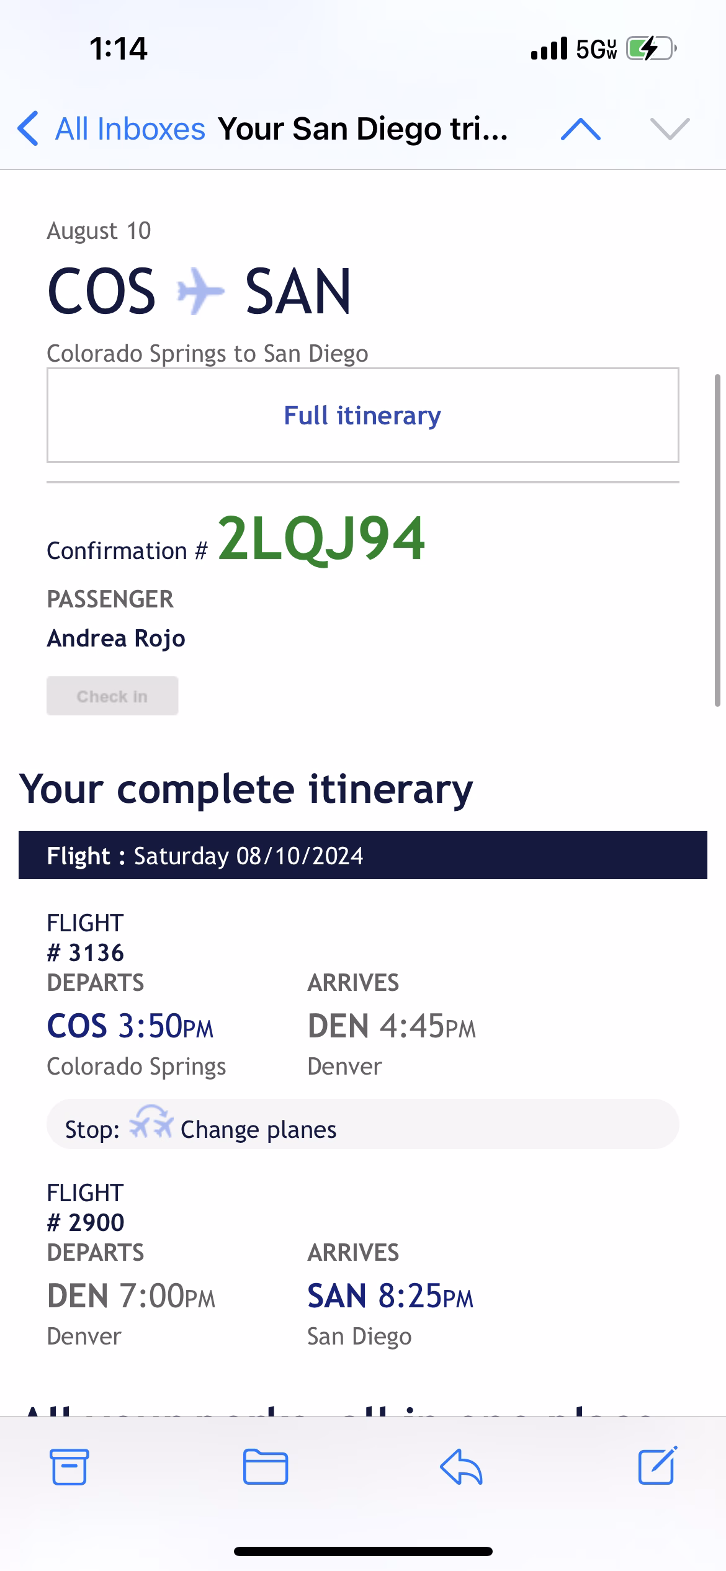Image resolution: width=726 pixels, height=1571 pixels.
Task: Tap the airplane icon between COS and SAN
Action: pos(200,290)
